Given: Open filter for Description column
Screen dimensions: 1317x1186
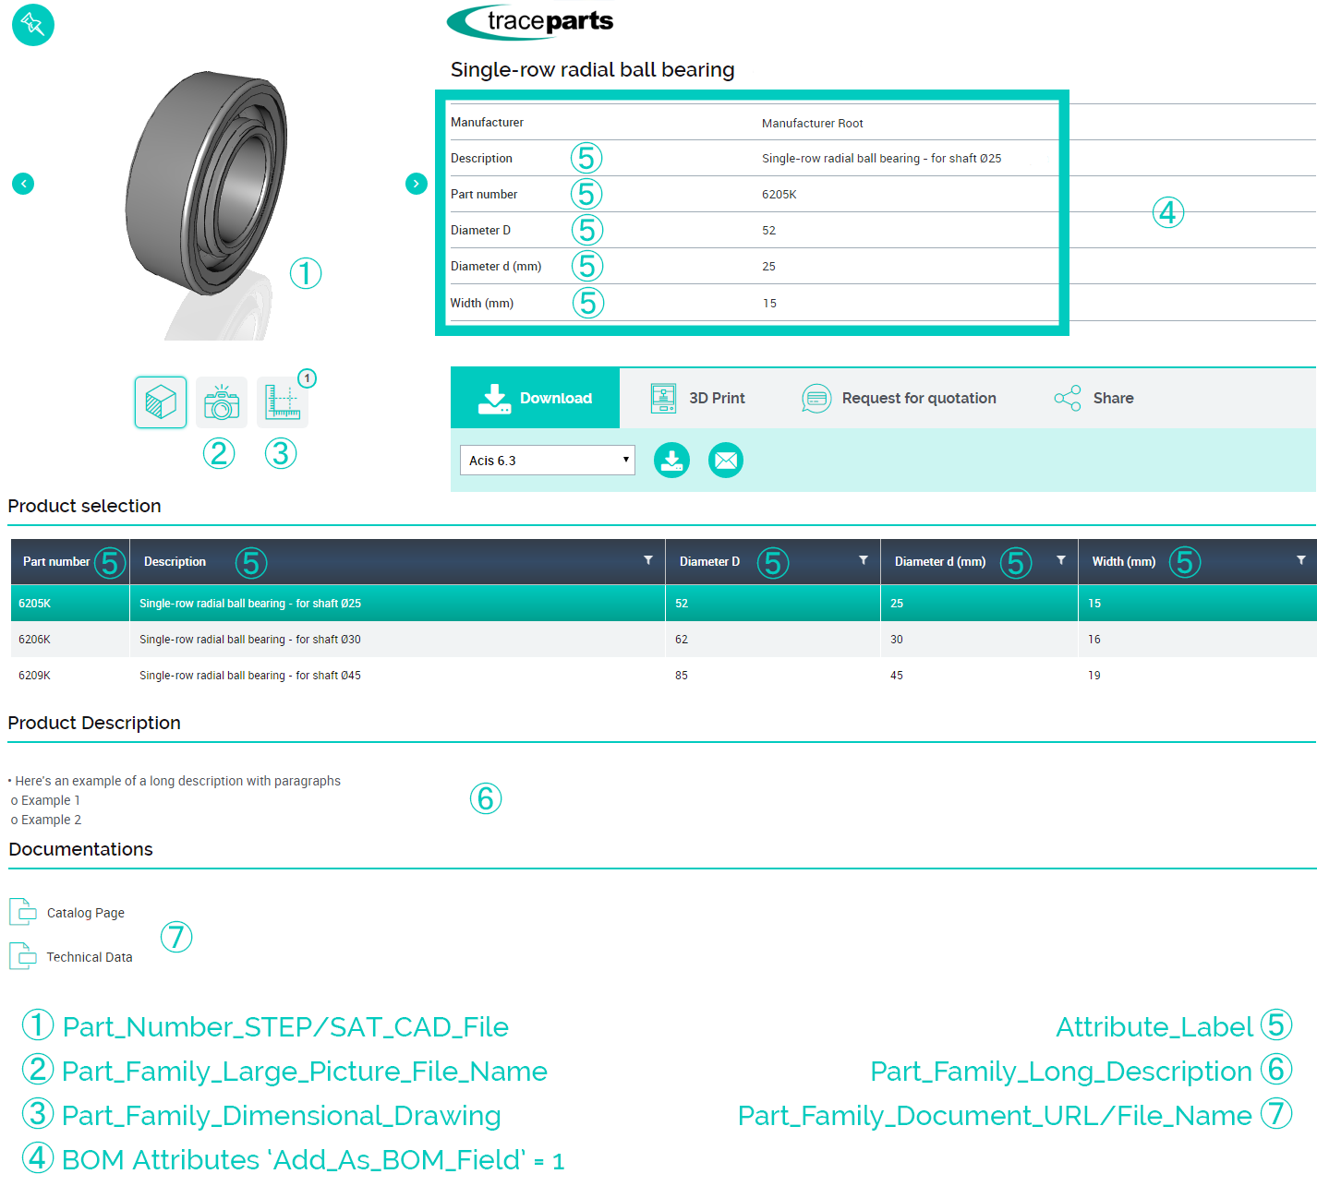Looking at the screenshot, I should click(648, 560).
